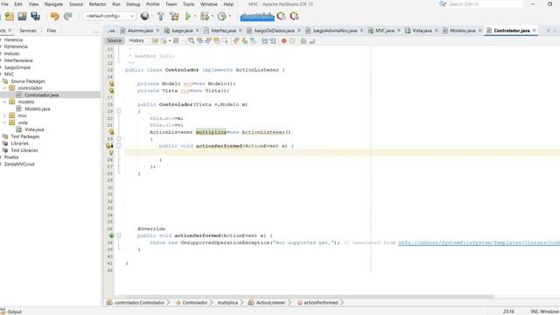
Task: Open the Output panel at bottom
Action: point(11,311)
